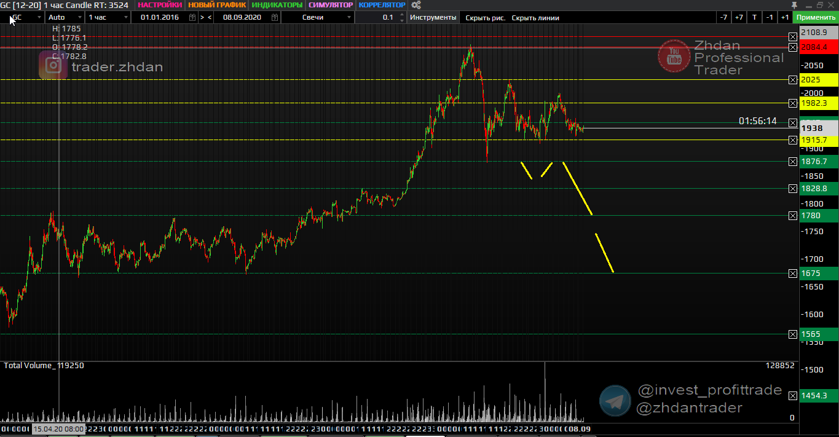
Task: Click the Инструменты button
Action: click(433, 18)
